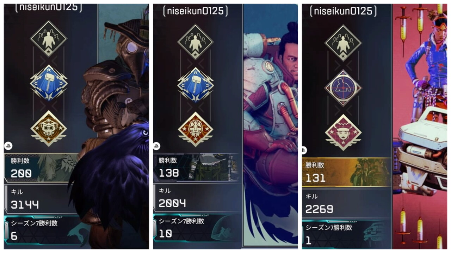This screenshot has height=253, width=451.
Task: Click the blue hammer badge on the Gibraltar banner
Action: pos(196,85)
